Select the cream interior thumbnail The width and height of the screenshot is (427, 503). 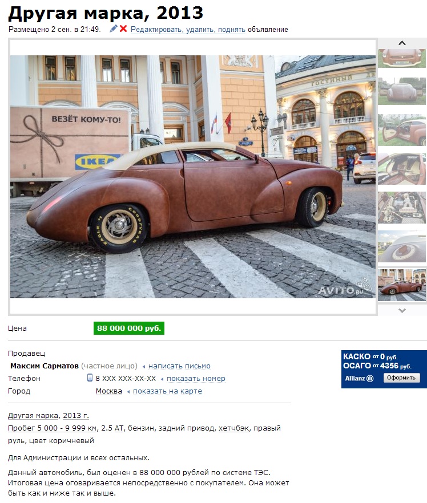pyautogui.click(x=402, y=169)
